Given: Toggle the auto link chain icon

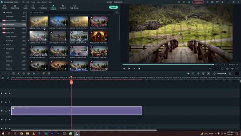Looking at the screenshot, I should coord(8,78).
